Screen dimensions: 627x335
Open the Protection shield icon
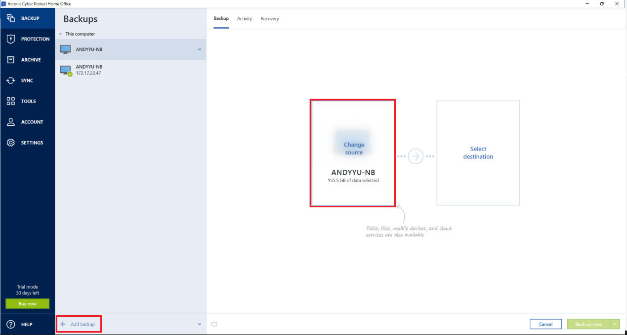11,39
